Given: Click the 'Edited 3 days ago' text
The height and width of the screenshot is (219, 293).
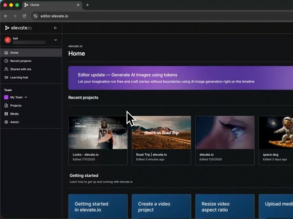Looking at the screenshot, I should pyautogui.click(x=275, y=159).
